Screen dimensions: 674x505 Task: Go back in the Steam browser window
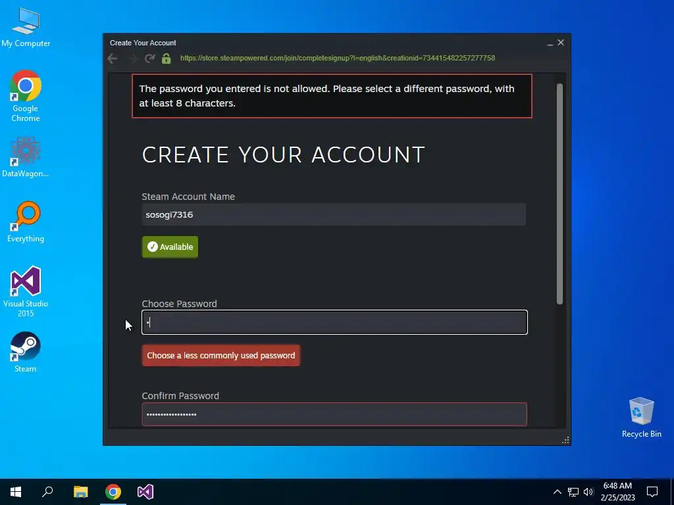(113, 59)
